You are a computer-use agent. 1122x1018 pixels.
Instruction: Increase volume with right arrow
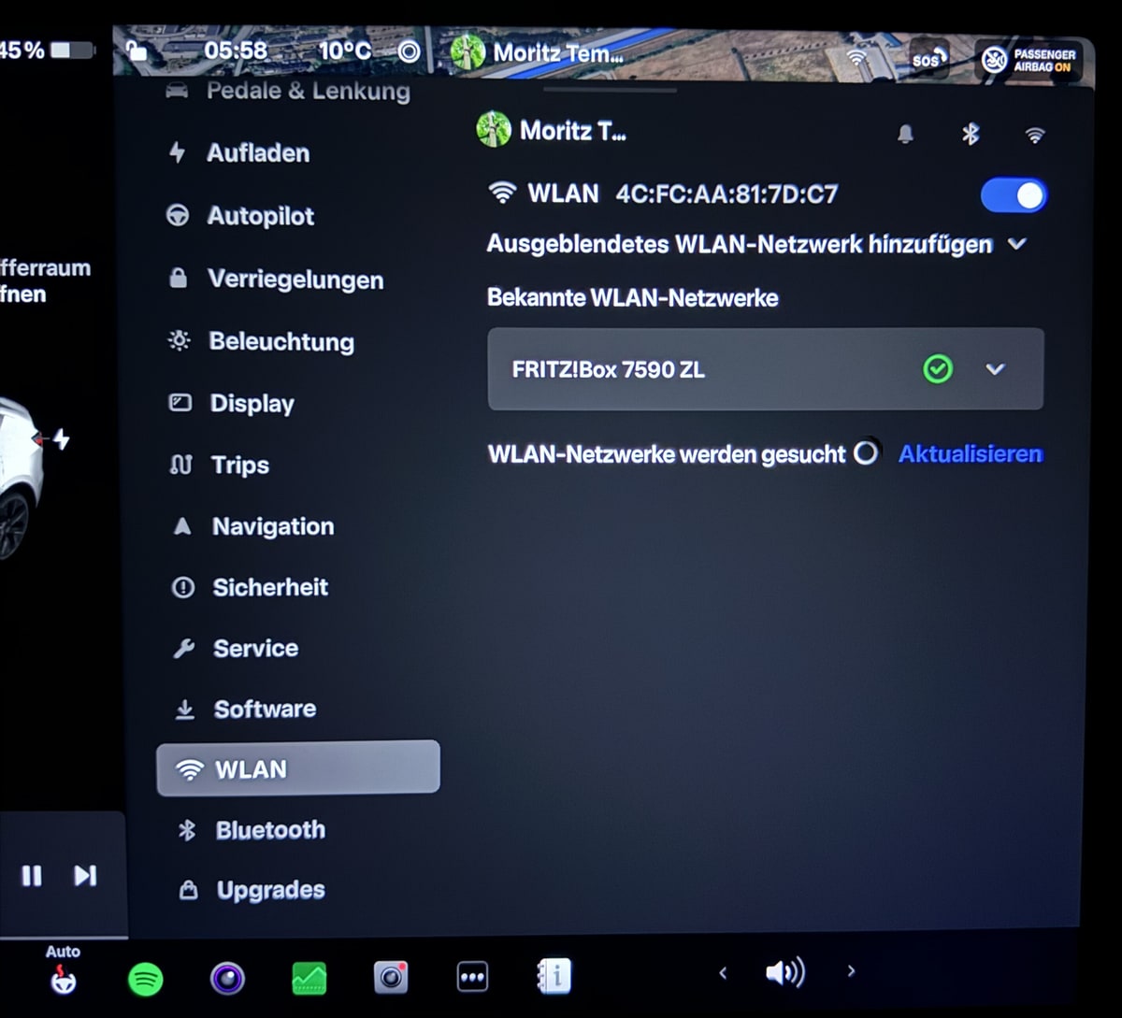click(x=851, y=971)
